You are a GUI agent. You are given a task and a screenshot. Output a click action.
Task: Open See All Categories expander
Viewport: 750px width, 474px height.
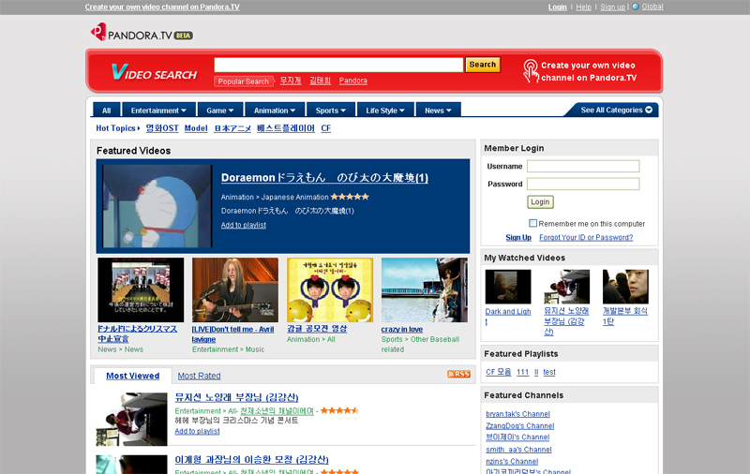coord(616,110)
